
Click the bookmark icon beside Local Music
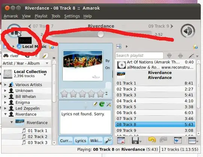click(52, 47)
